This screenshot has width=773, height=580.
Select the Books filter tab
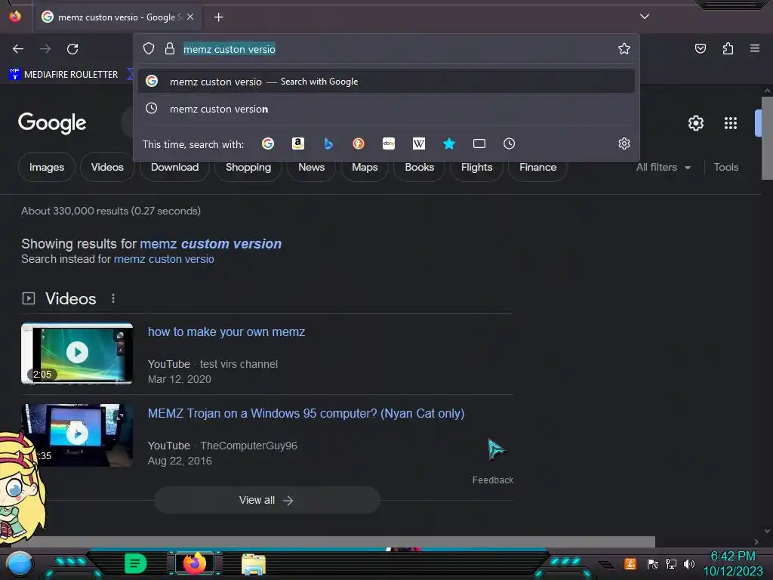(420, 167)
